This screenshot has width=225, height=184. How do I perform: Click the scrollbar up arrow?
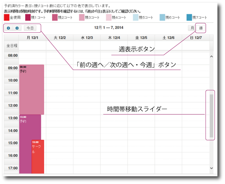(211, 57)
